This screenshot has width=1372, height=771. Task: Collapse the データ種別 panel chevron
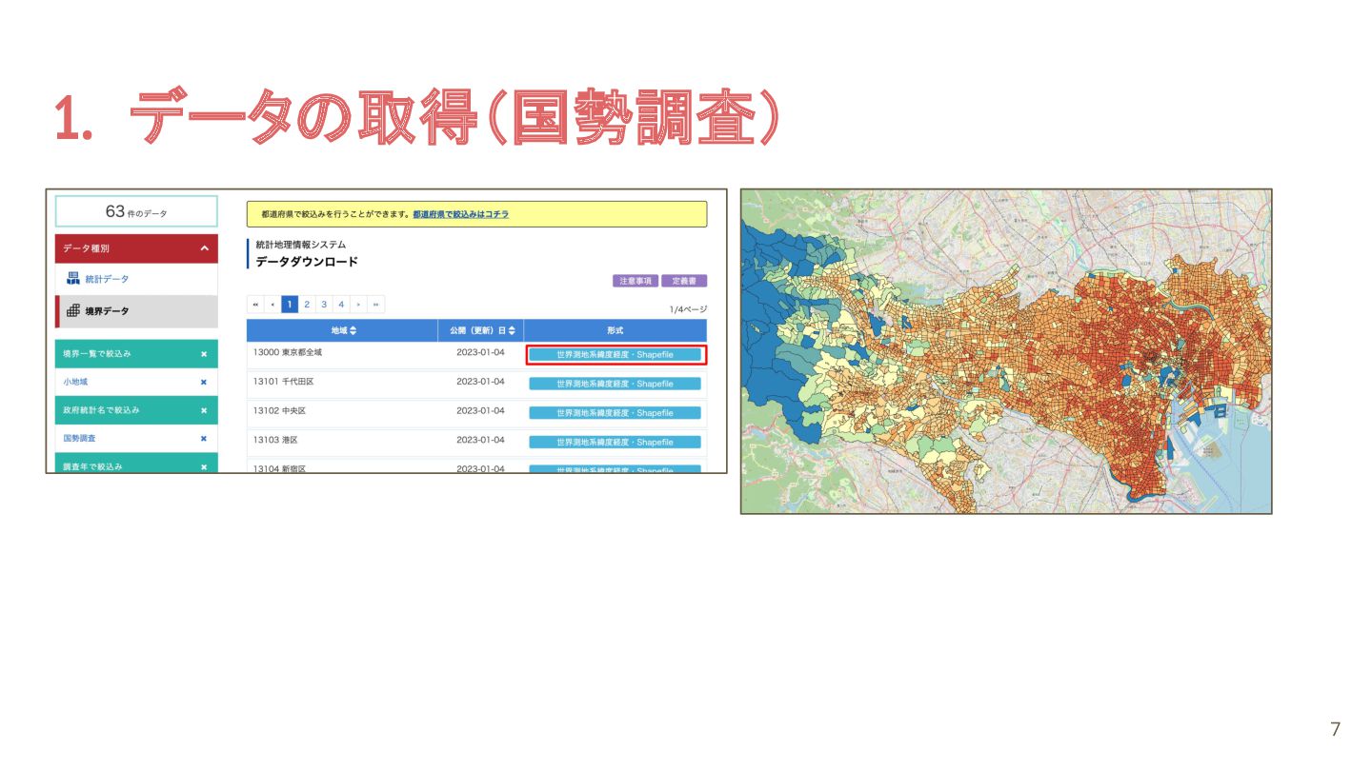pos(204,248)
